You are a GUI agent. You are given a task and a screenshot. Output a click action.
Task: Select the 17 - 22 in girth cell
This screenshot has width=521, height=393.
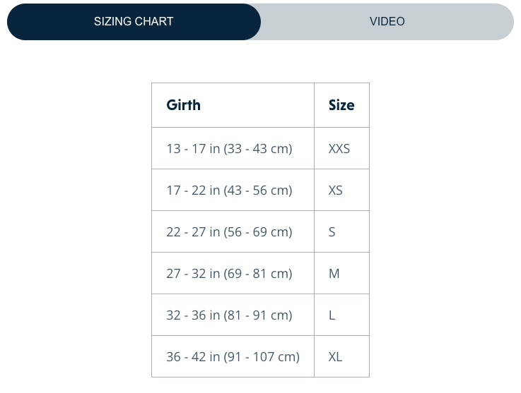(233, 190)
